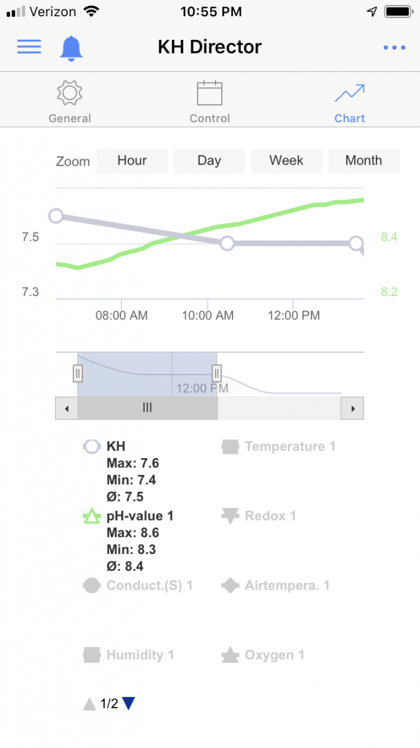This screenshot has height=748, width=420.
Task: Go to next legend page arrow
Action: (x=128, y=704)
